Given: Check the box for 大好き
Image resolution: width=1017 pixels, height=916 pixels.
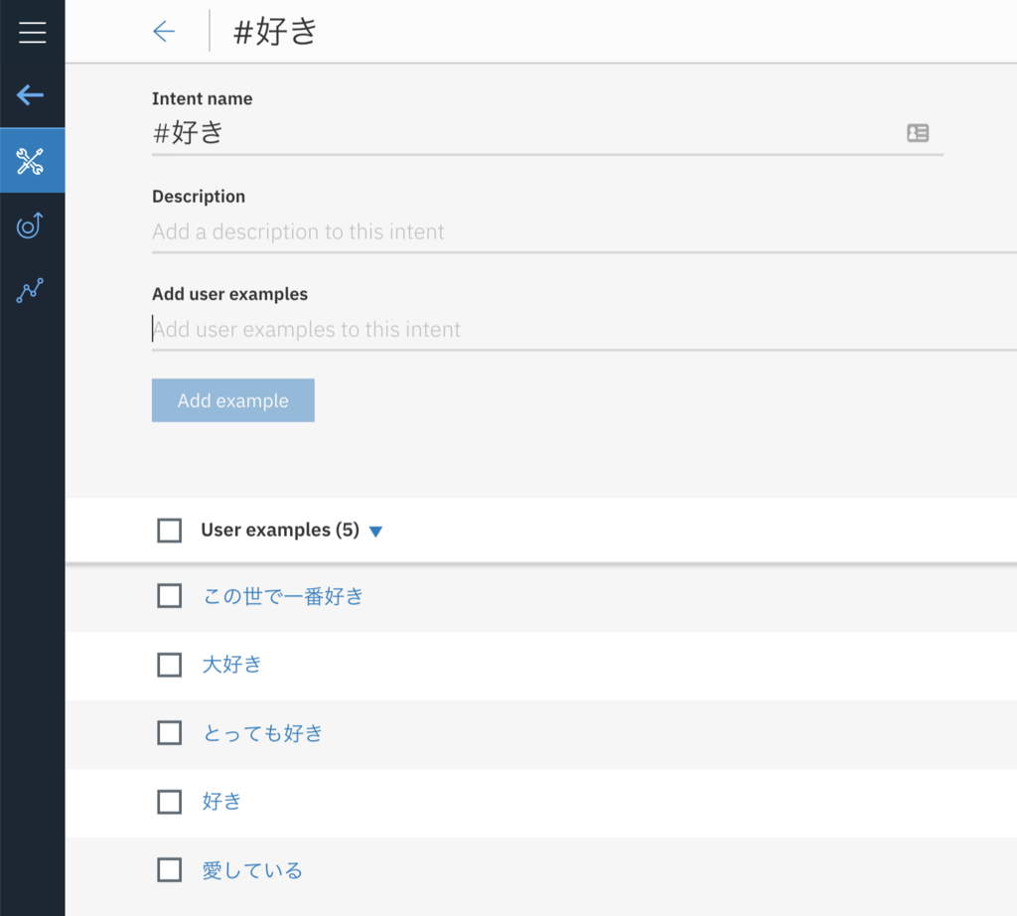Looking at the screenshot, I should (x=169, y=665).
